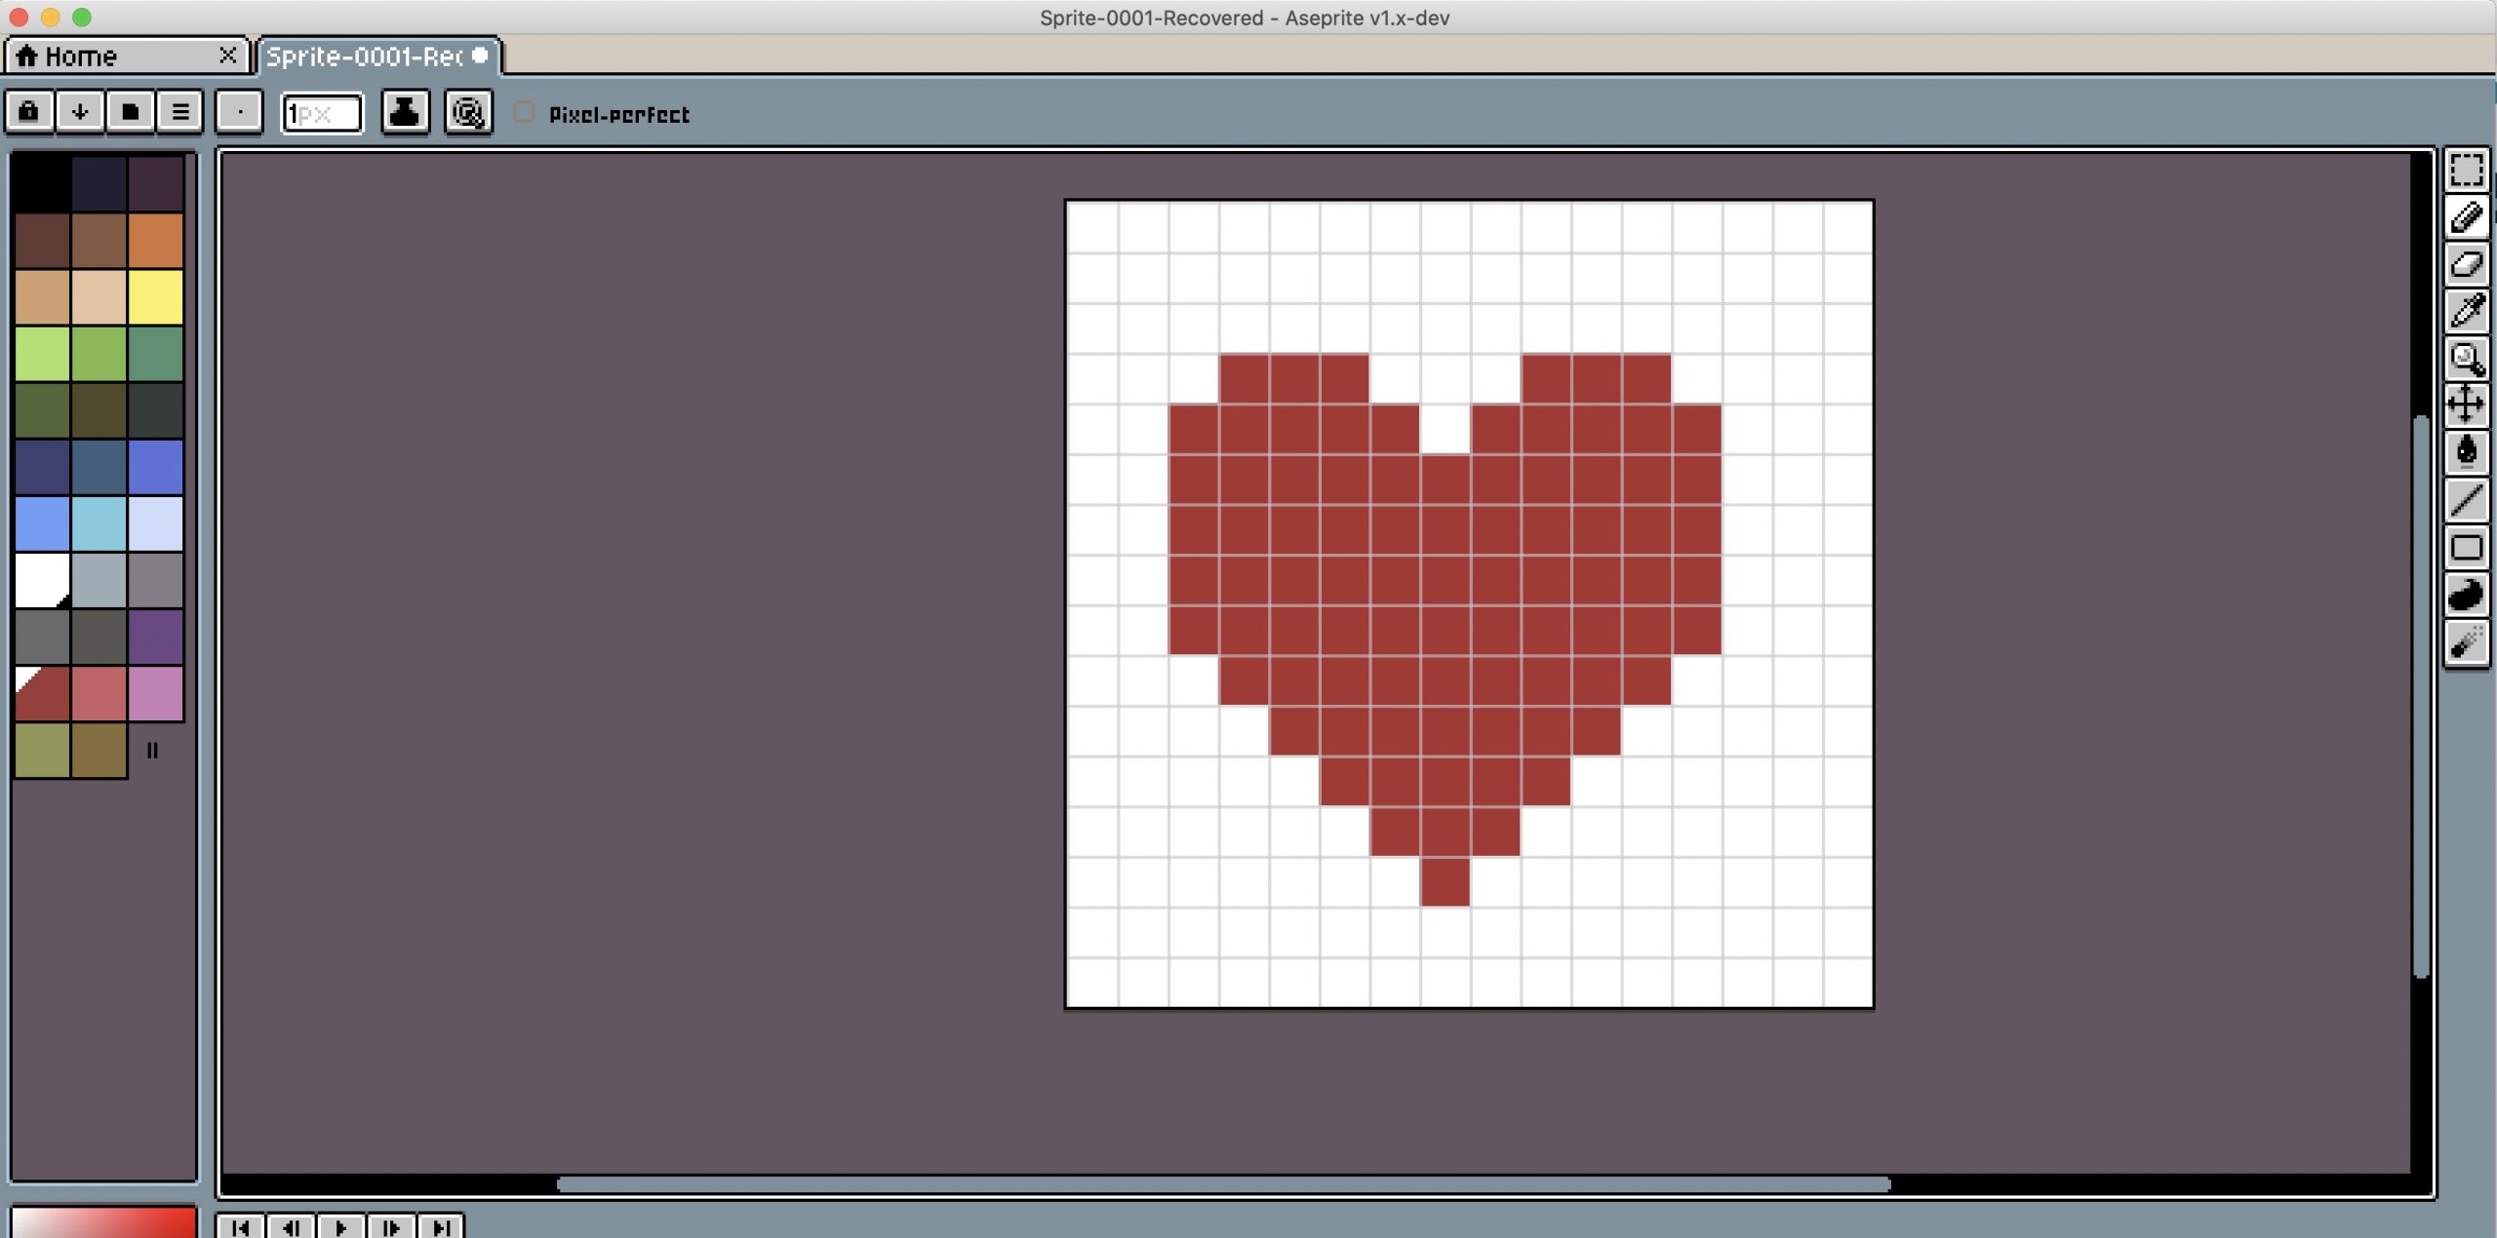Click the dynamics settings icon
The width and height of the screenshot is (2497, 1238).
[468, 112]
